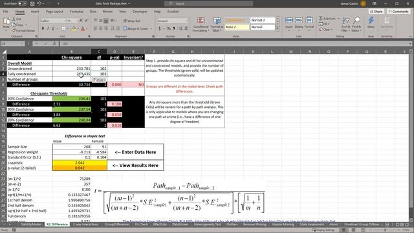Click the Undo arrow icon
The width and height of the screenshot is (414, 233).
39,4
